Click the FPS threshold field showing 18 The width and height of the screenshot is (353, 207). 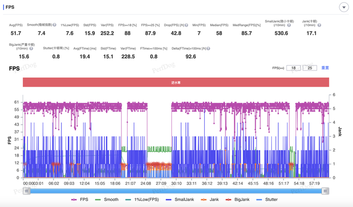click(x=293, y=68)
